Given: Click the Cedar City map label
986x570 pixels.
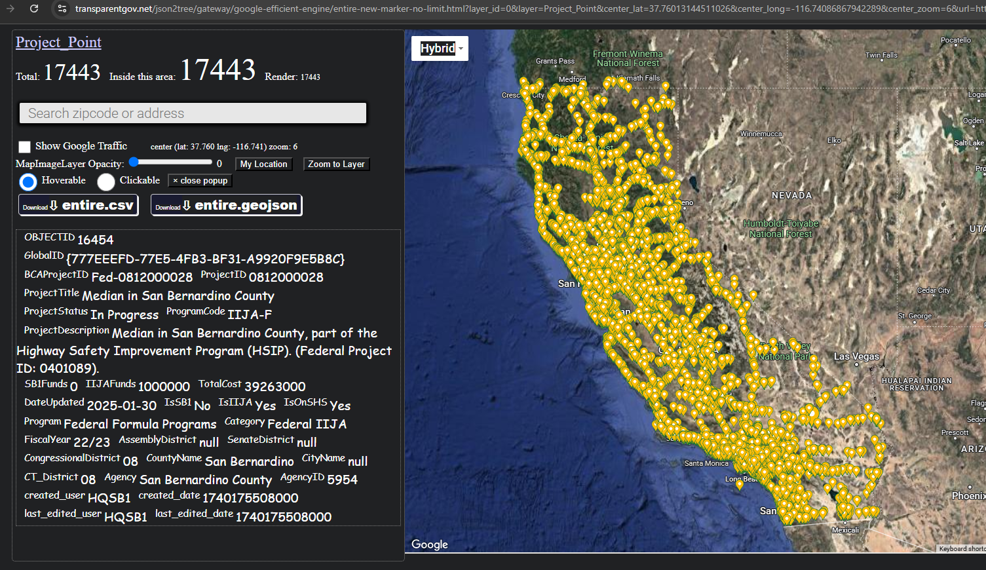Looking at the screenshot, I should tap(934, 290).
